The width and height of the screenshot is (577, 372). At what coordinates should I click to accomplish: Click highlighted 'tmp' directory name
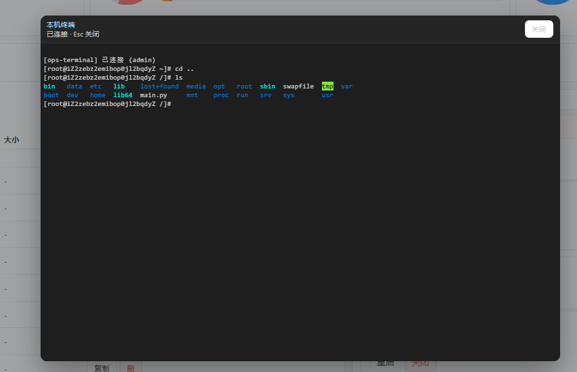click(327, 86)
